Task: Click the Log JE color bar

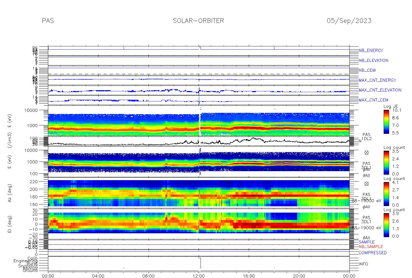Action: coord(386,122)
